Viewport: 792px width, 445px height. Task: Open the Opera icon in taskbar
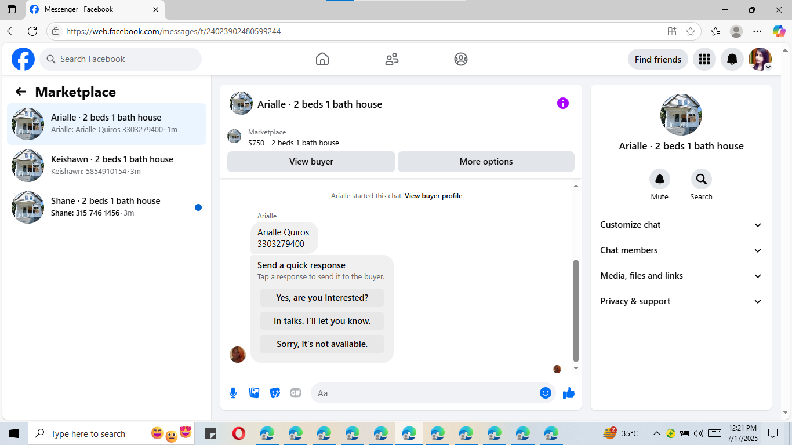(238, 433)
